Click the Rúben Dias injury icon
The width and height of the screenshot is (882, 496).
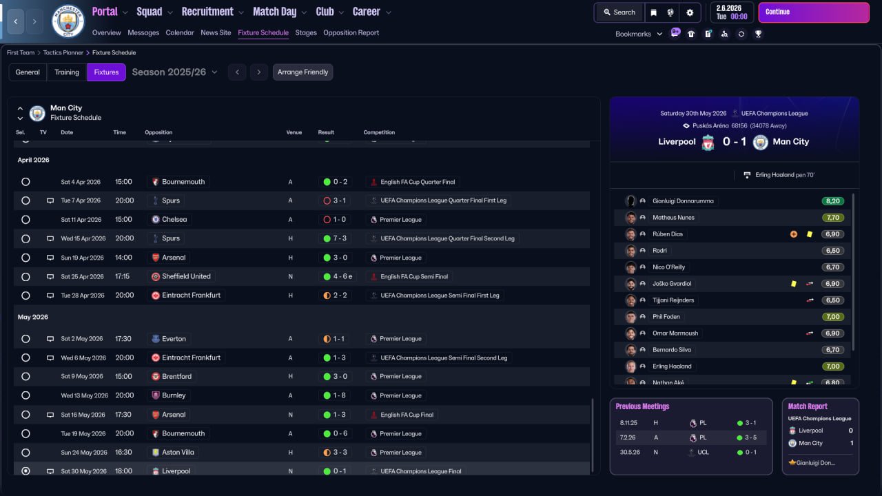793,234
